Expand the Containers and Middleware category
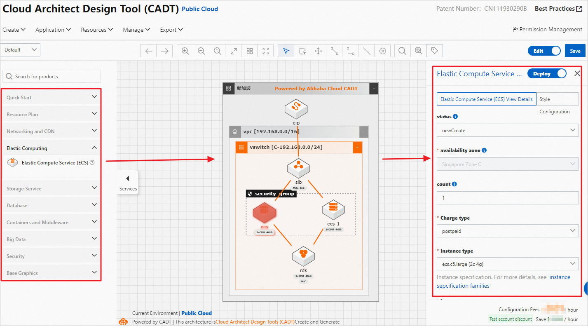This screenshot has height=326, width=588. [52, 222]
